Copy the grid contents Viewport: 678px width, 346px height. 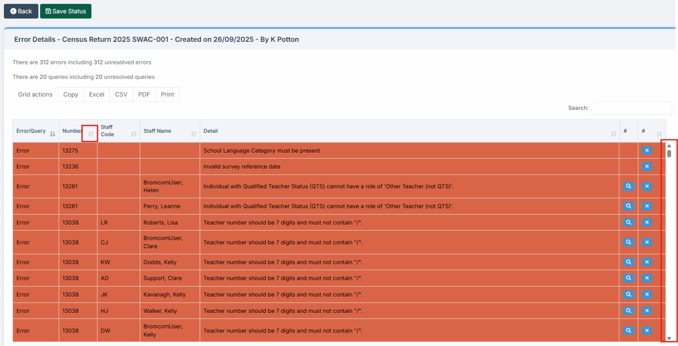tap(71, 94)
